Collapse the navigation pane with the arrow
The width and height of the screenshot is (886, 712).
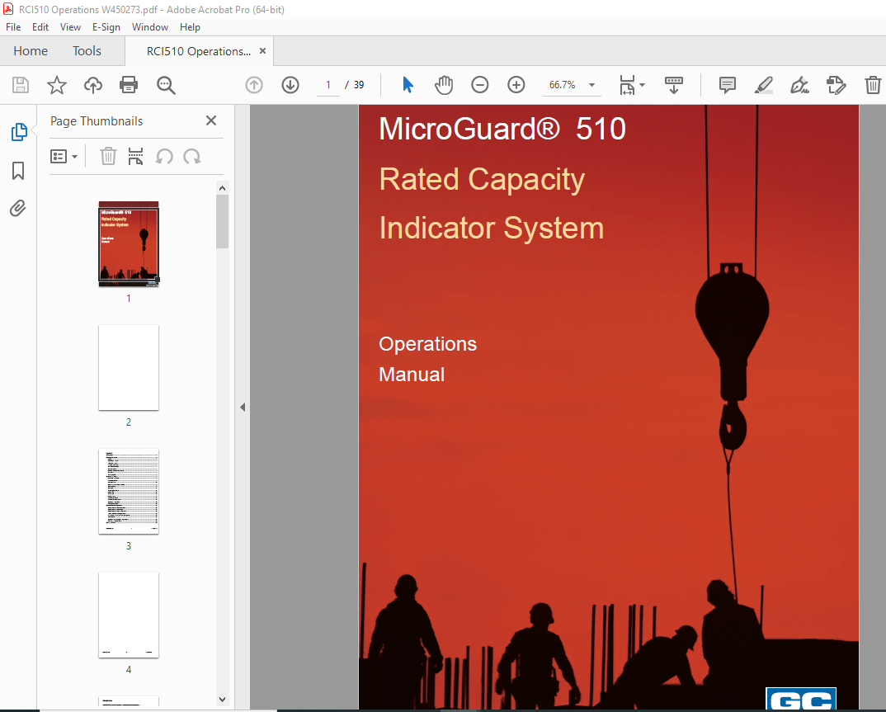click(x=243, y=407)
